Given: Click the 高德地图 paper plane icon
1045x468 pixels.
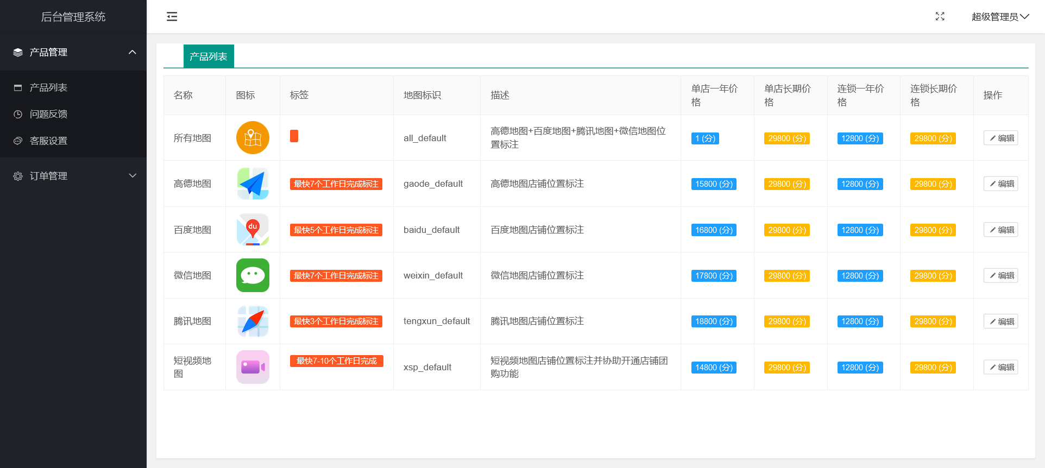Looking at the screenshot, I should pyautogui.click(x=253, y=184).
